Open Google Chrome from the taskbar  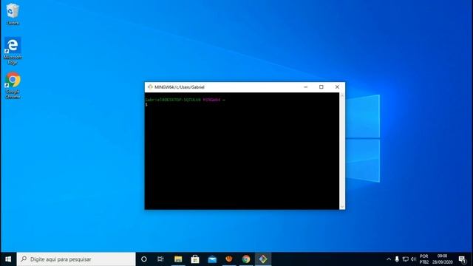pyautogui.click(x=246, y=259)
